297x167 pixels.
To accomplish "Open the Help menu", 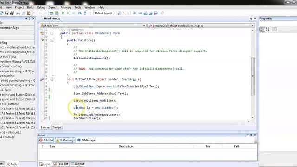I will (x=101, y=7).
